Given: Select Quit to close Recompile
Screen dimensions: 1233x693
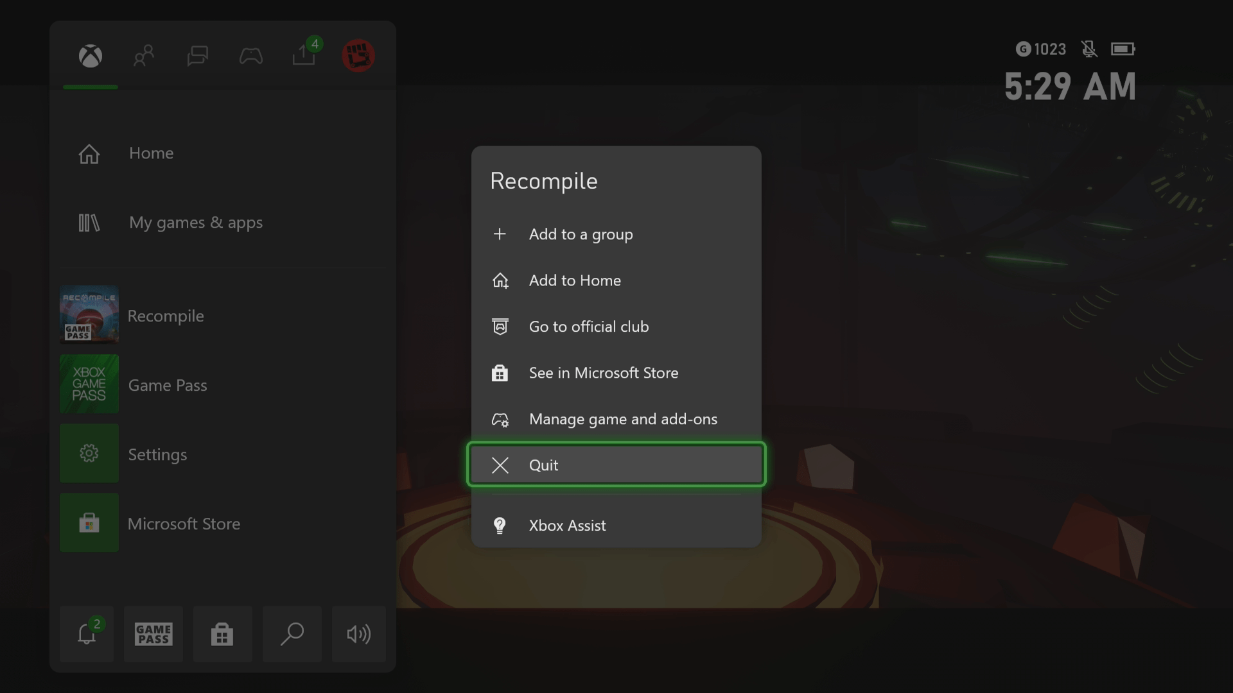Looking at the screenshot, I should [615, 465].
